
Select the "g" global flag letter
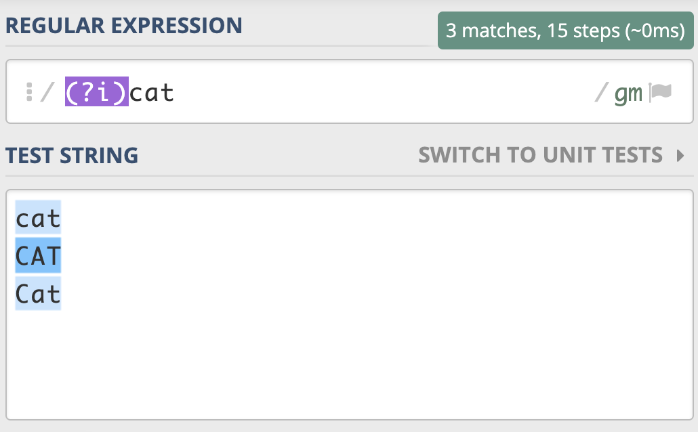point(620,93)
